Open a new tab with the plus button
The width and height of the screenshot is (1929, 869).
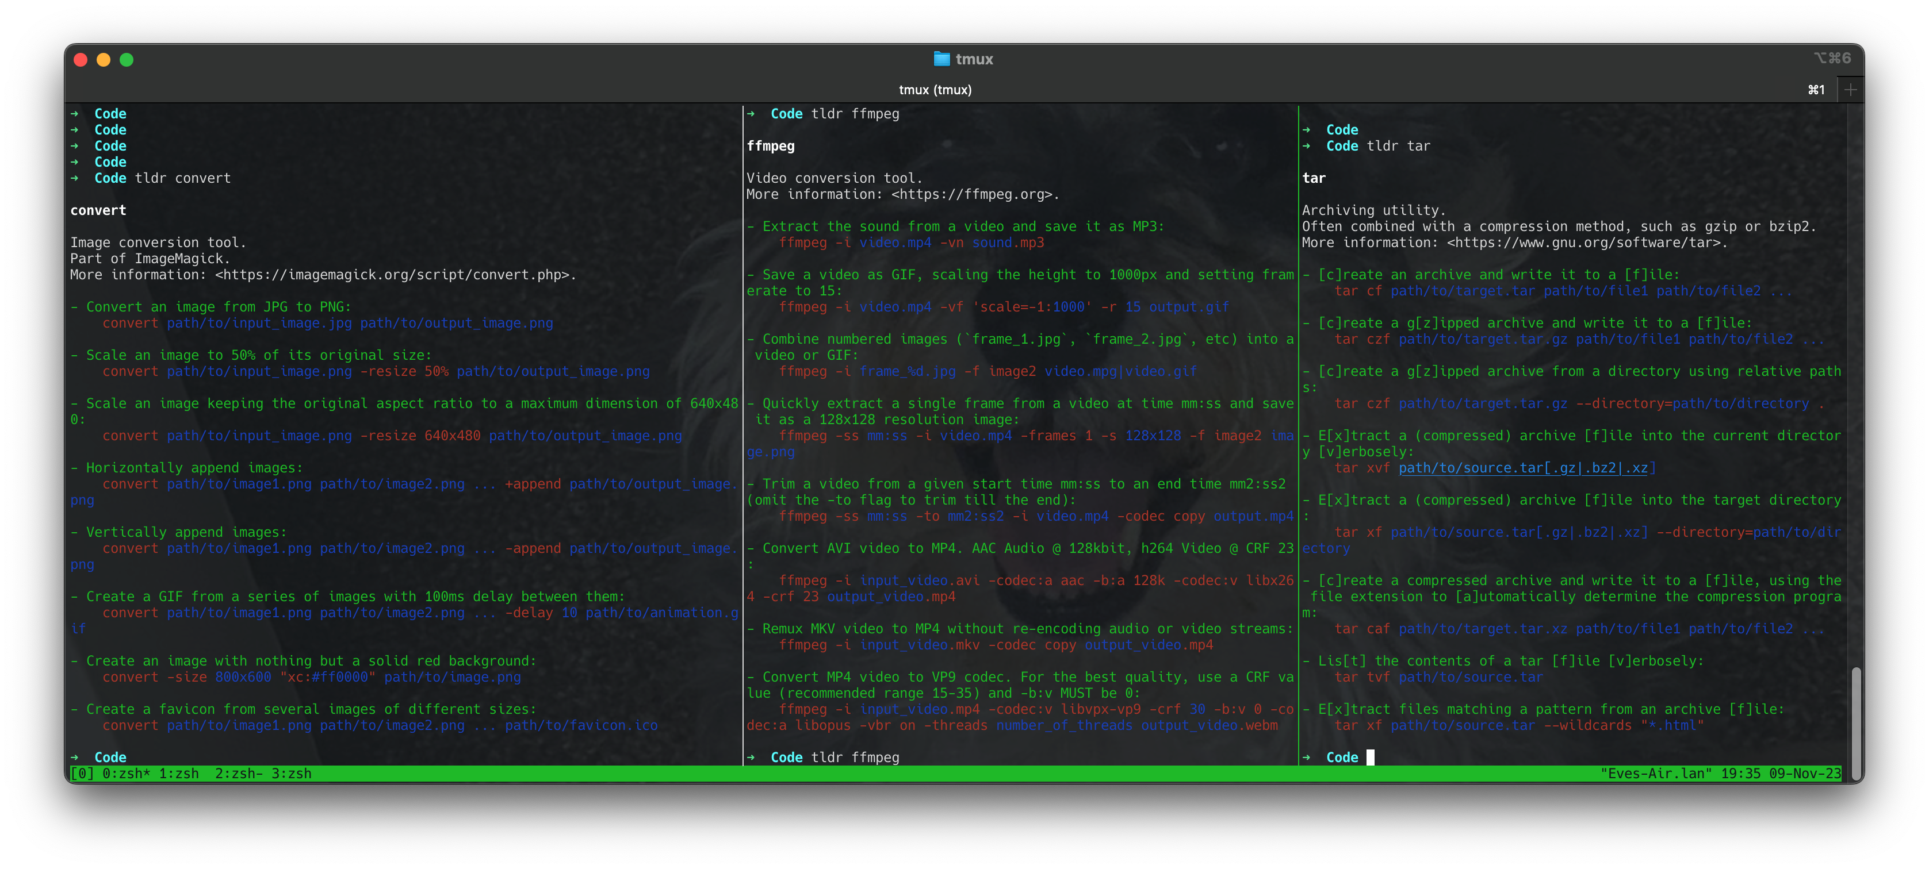pyautogui.click(x=1850, y=89)
